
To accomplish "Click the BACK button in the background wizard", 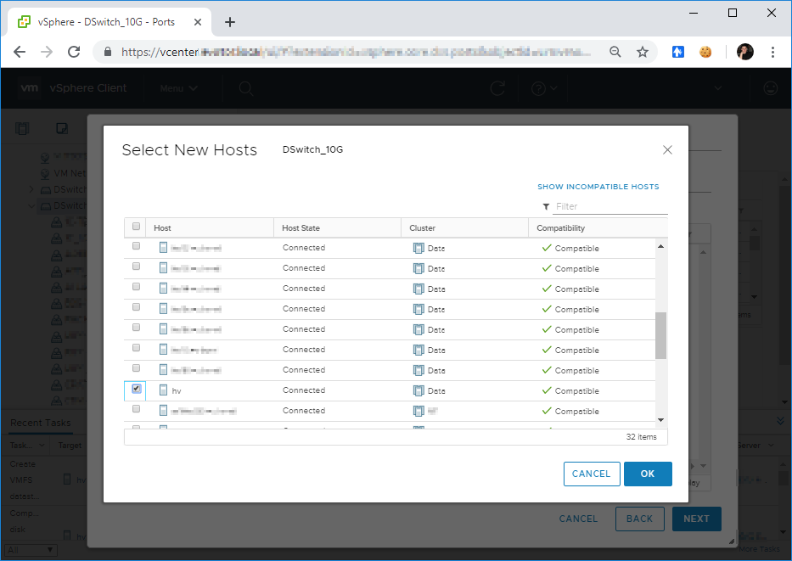I will click(639, 519).
